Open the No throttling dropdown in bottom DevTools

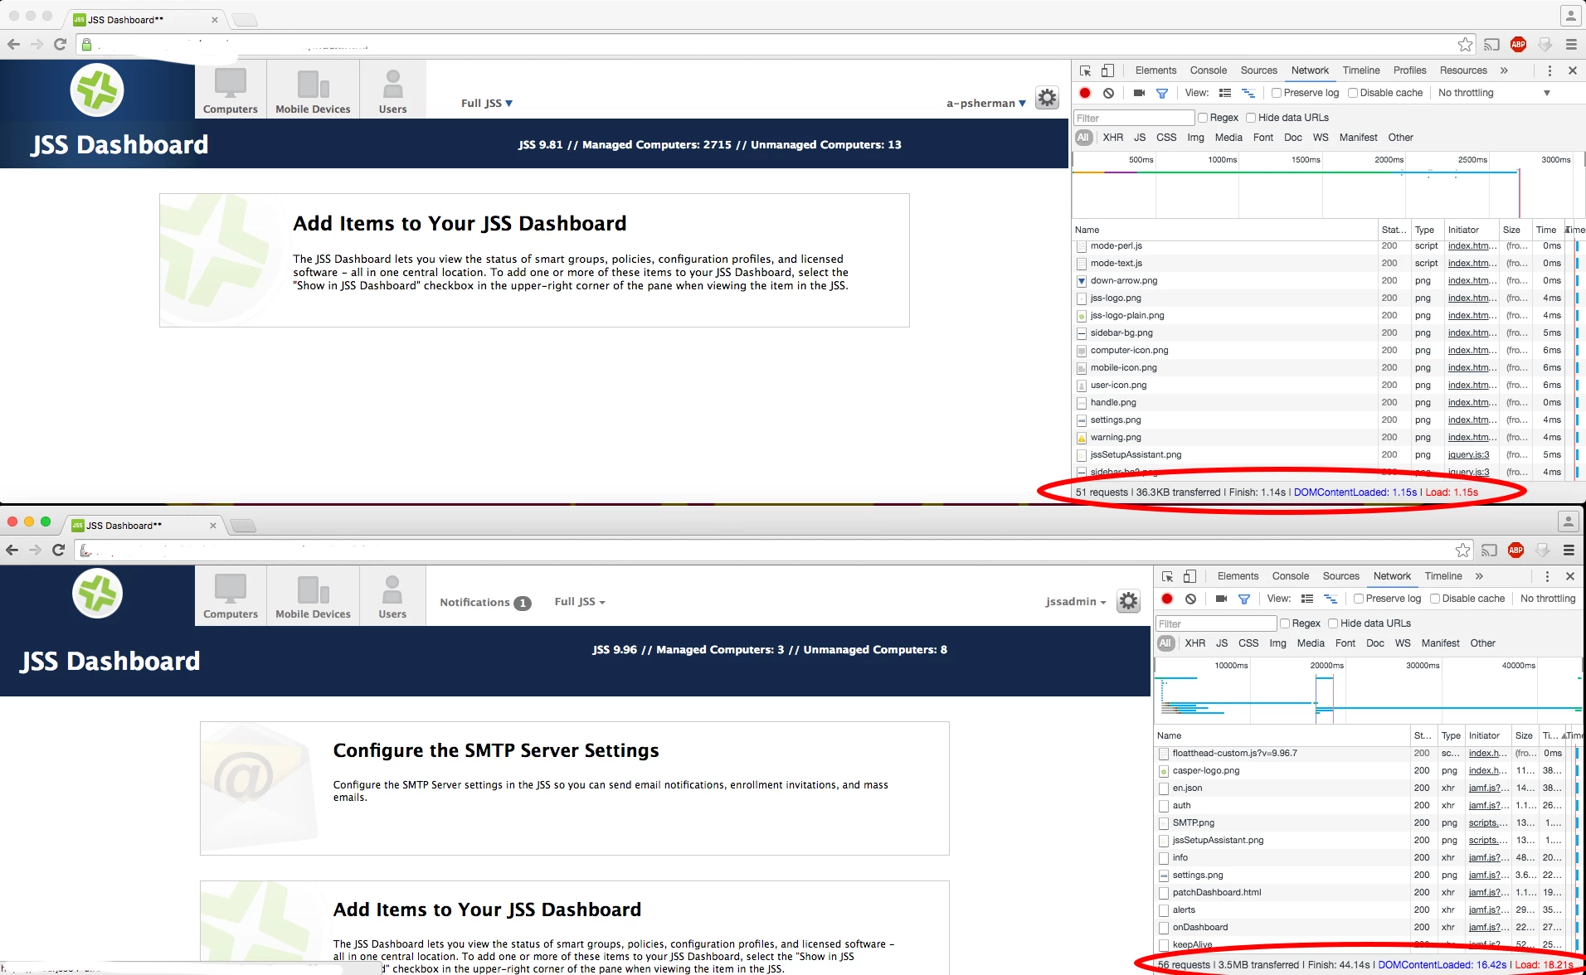(x=1548, y=599)
